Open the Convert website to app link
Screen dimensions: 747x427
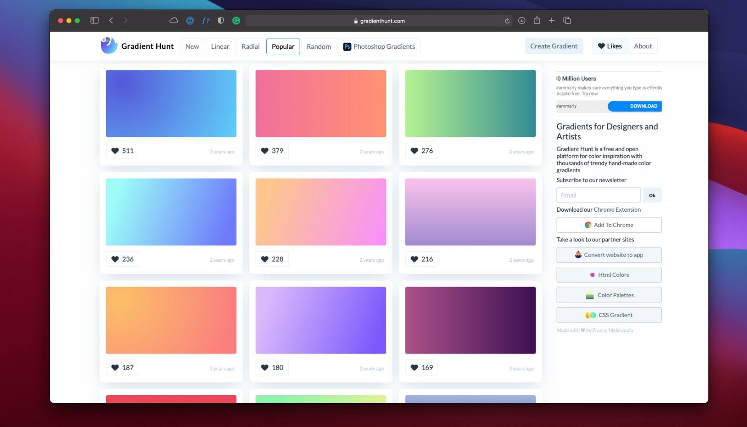pyautogui.click(x=609, y=255)
